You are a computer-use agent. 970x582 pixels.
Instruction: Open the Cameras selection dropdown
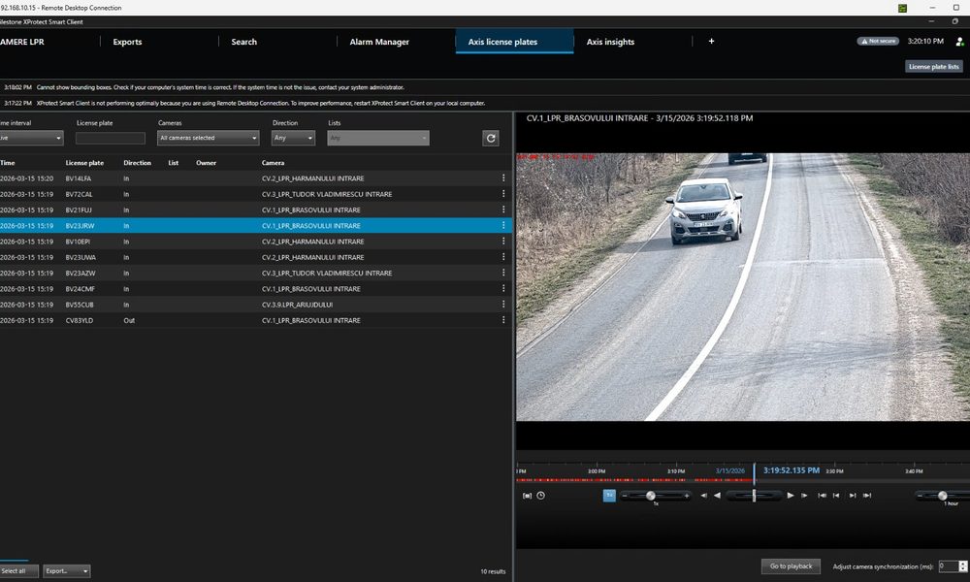click(x=208, y=138)
